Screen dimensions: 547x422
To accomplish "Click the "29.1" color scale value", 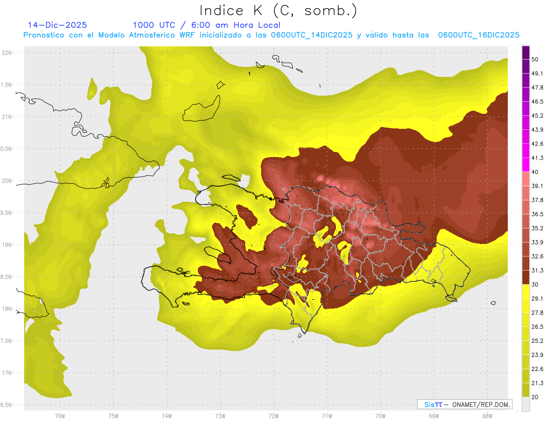I will [x=538, y=298].
